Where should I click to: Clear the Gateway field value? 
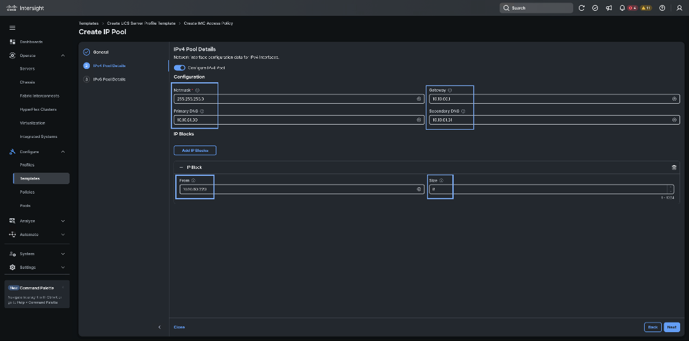(x=674, y=99)
